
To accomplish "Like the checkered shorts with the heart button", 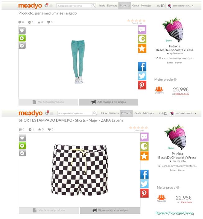I will pyautogui.click(x=22, y=138).
